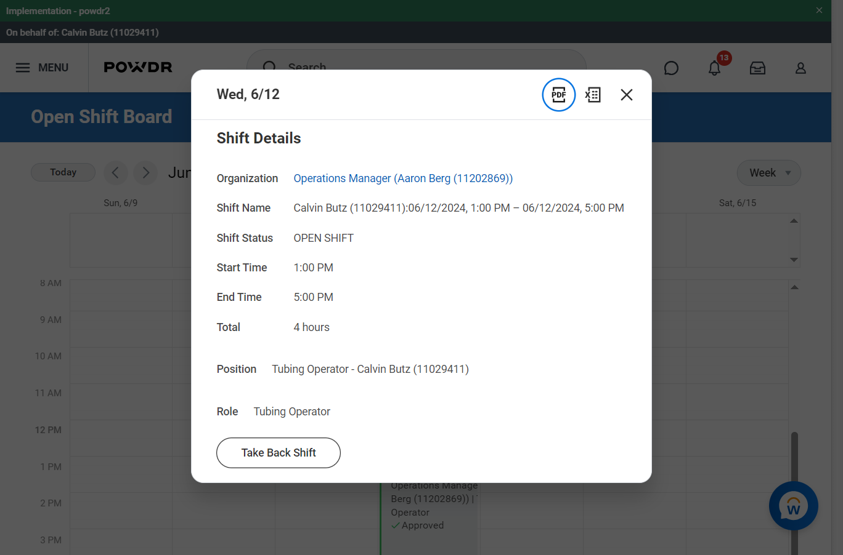Click the Sat, 6/15 column header

click(x=737, y=203)
